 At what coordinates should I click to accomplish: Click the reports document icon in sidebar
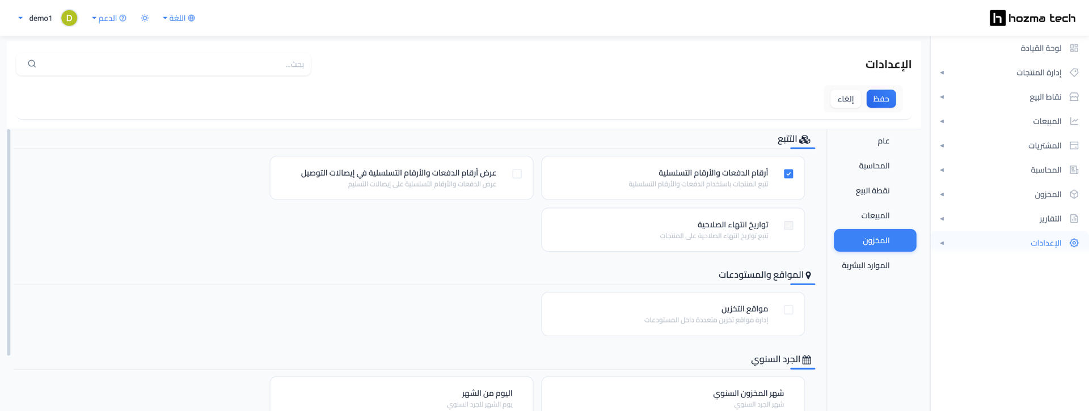click(x=1074, y=219)
